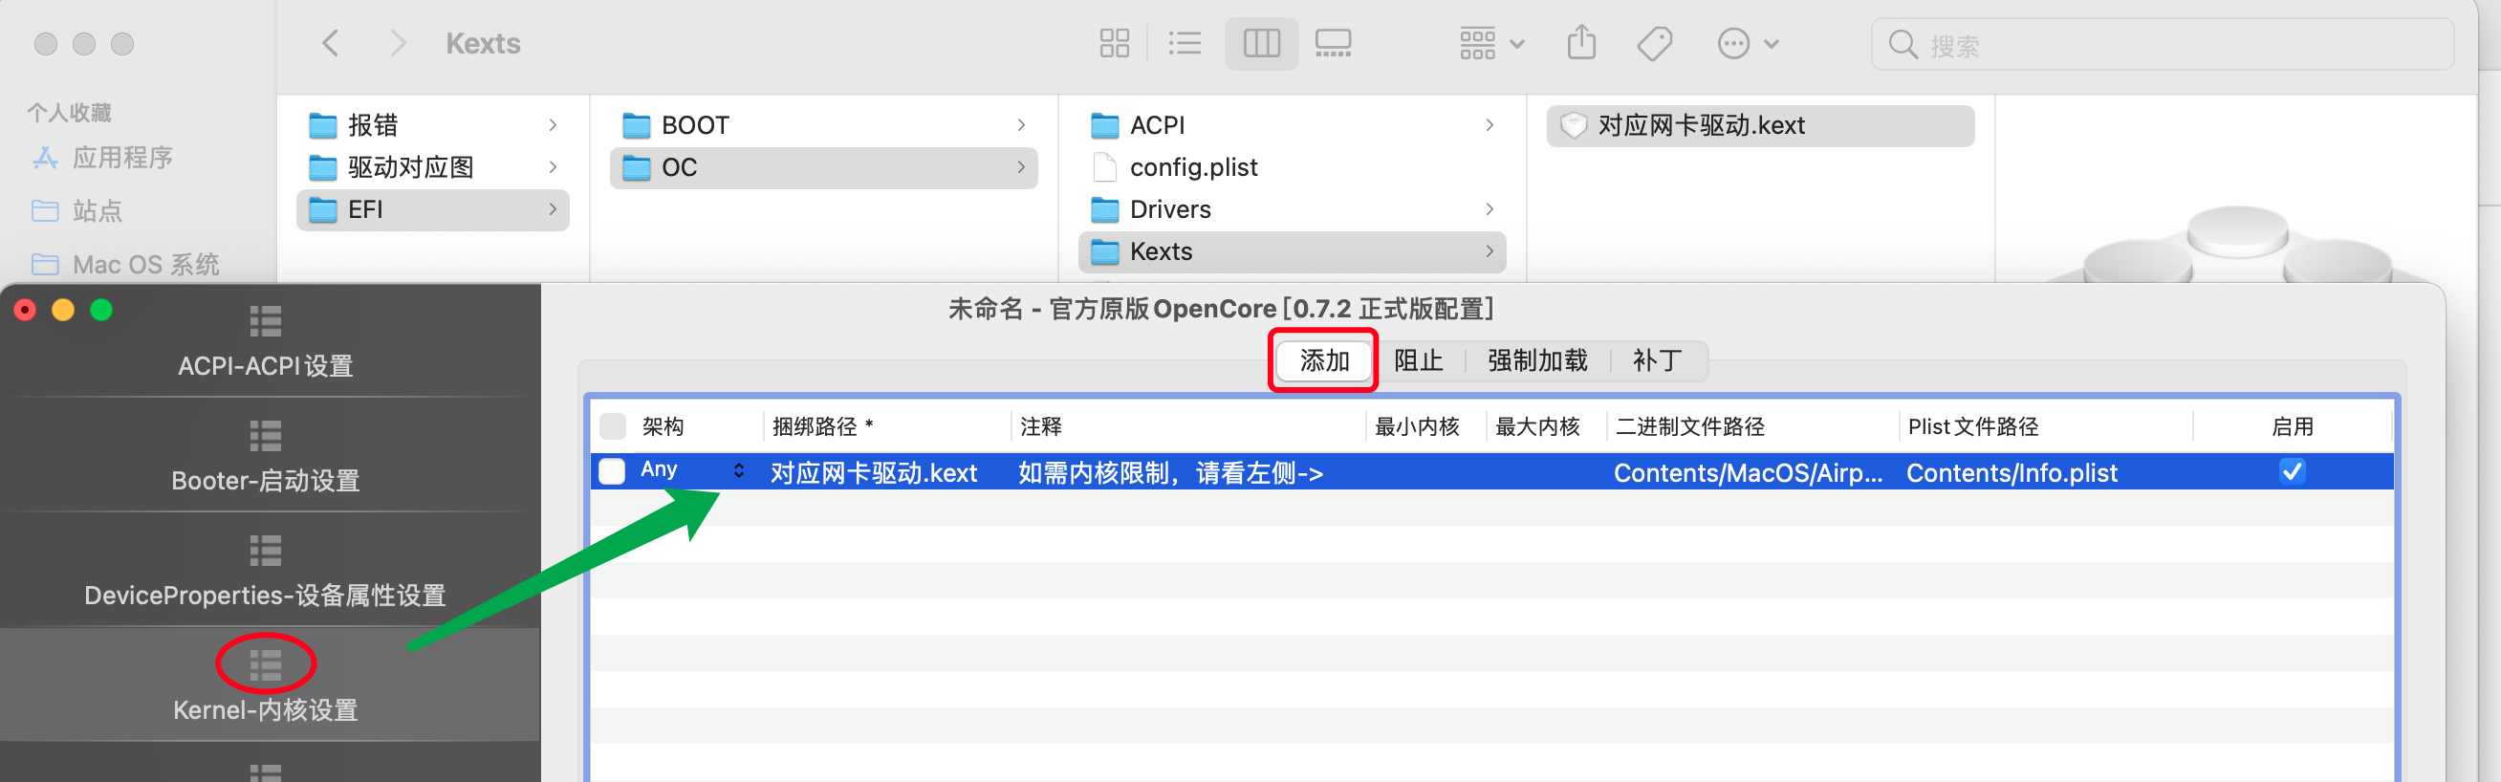Open Kernel-内核设置 section icon
The width and height of the screenshot is (2501, 782).
pos(265,664)
